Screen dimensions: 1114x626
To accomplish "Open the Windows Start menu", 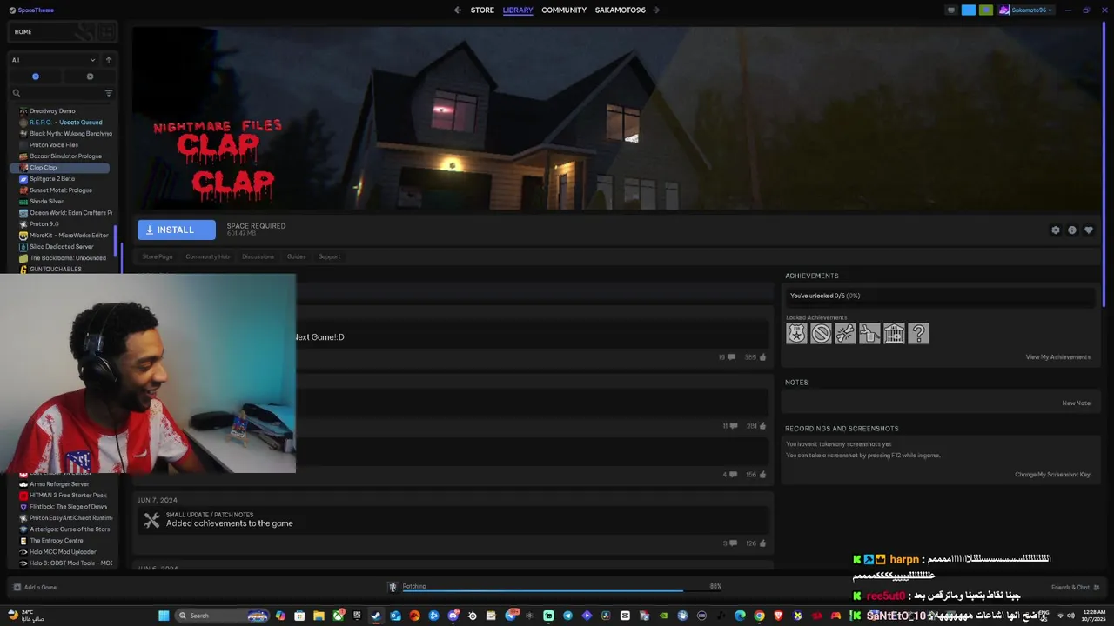I will coord(164,616).
